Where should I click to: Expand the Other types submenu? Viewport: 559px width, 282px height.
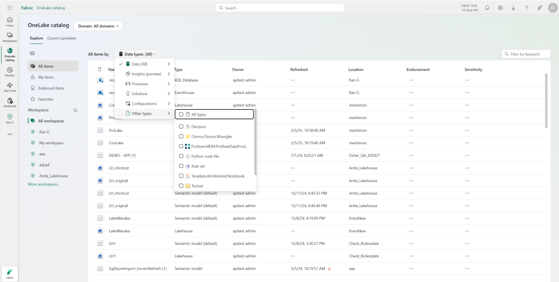tap(144, 114)
